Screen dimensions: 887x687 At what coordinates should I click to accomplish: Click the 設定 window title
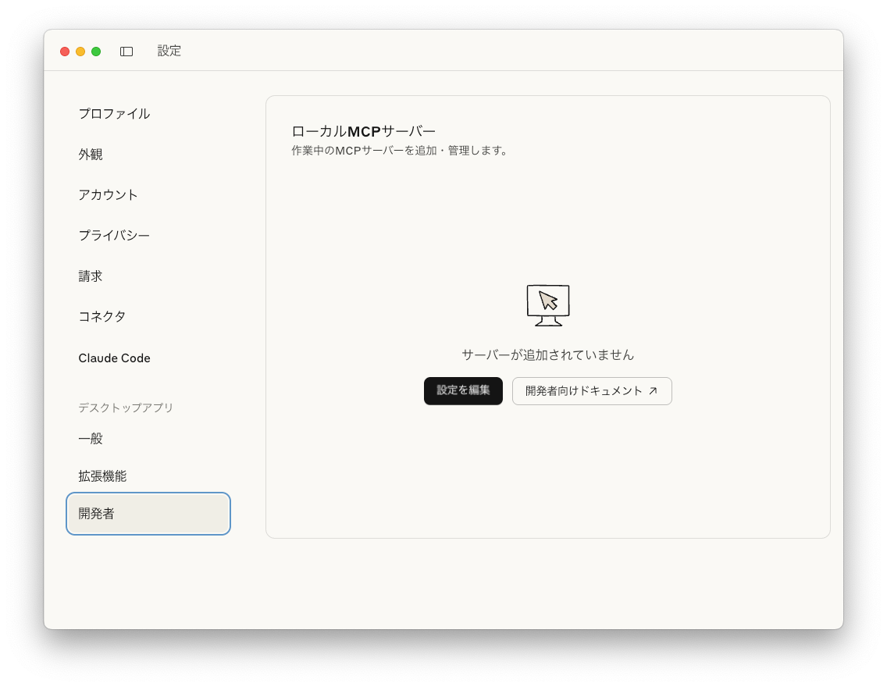(169, 51)
